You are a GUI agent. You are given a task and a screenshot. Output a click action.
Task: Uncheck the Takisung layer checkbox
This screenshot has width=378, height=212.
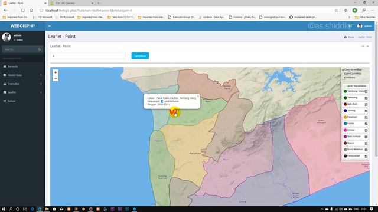point(366,98)
